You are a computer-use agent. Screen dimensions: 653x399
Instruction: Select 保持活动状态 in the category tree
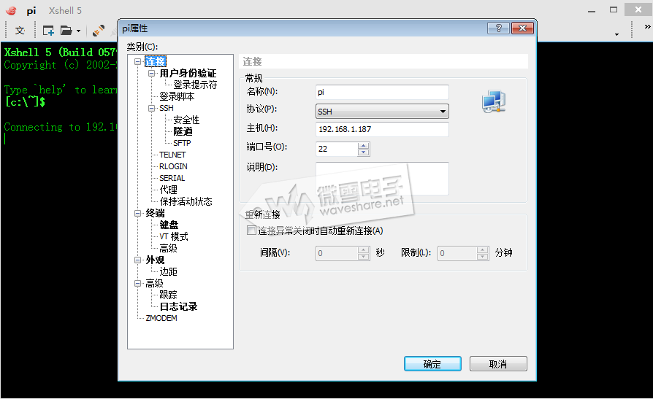pos(186,201)
